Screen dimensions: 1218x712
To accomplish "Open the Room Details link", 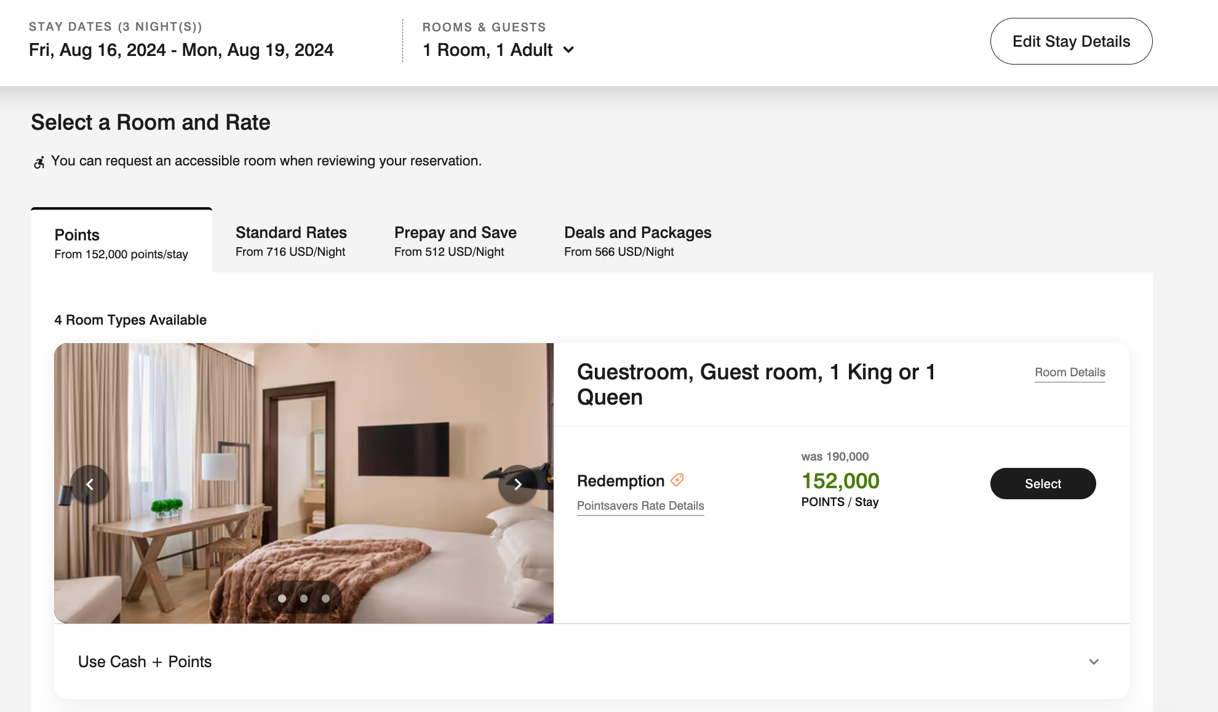I will 1070,372.
